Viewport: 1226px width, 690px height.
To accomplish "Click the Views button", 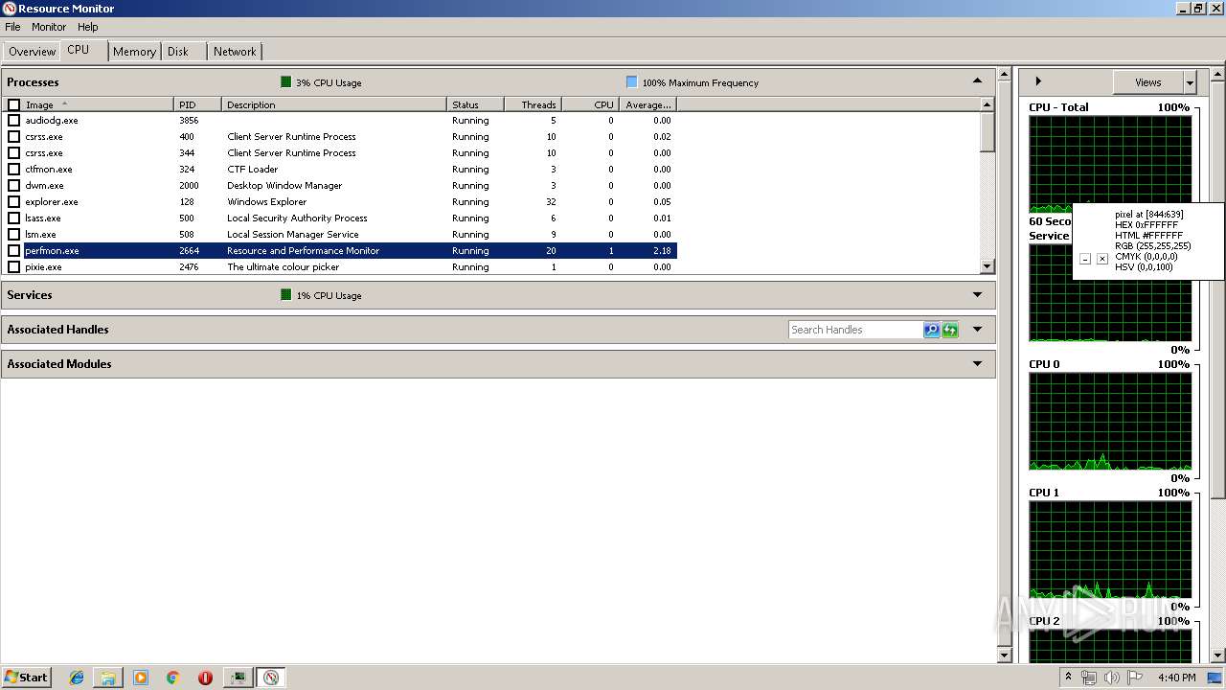I will click(1147, 82).
